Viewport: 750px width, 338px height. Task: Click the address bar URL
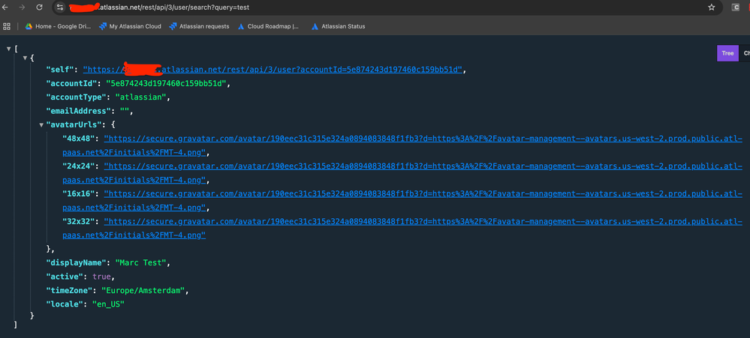(x=172, y=7)
